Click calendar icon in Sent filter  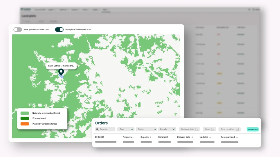213,129
